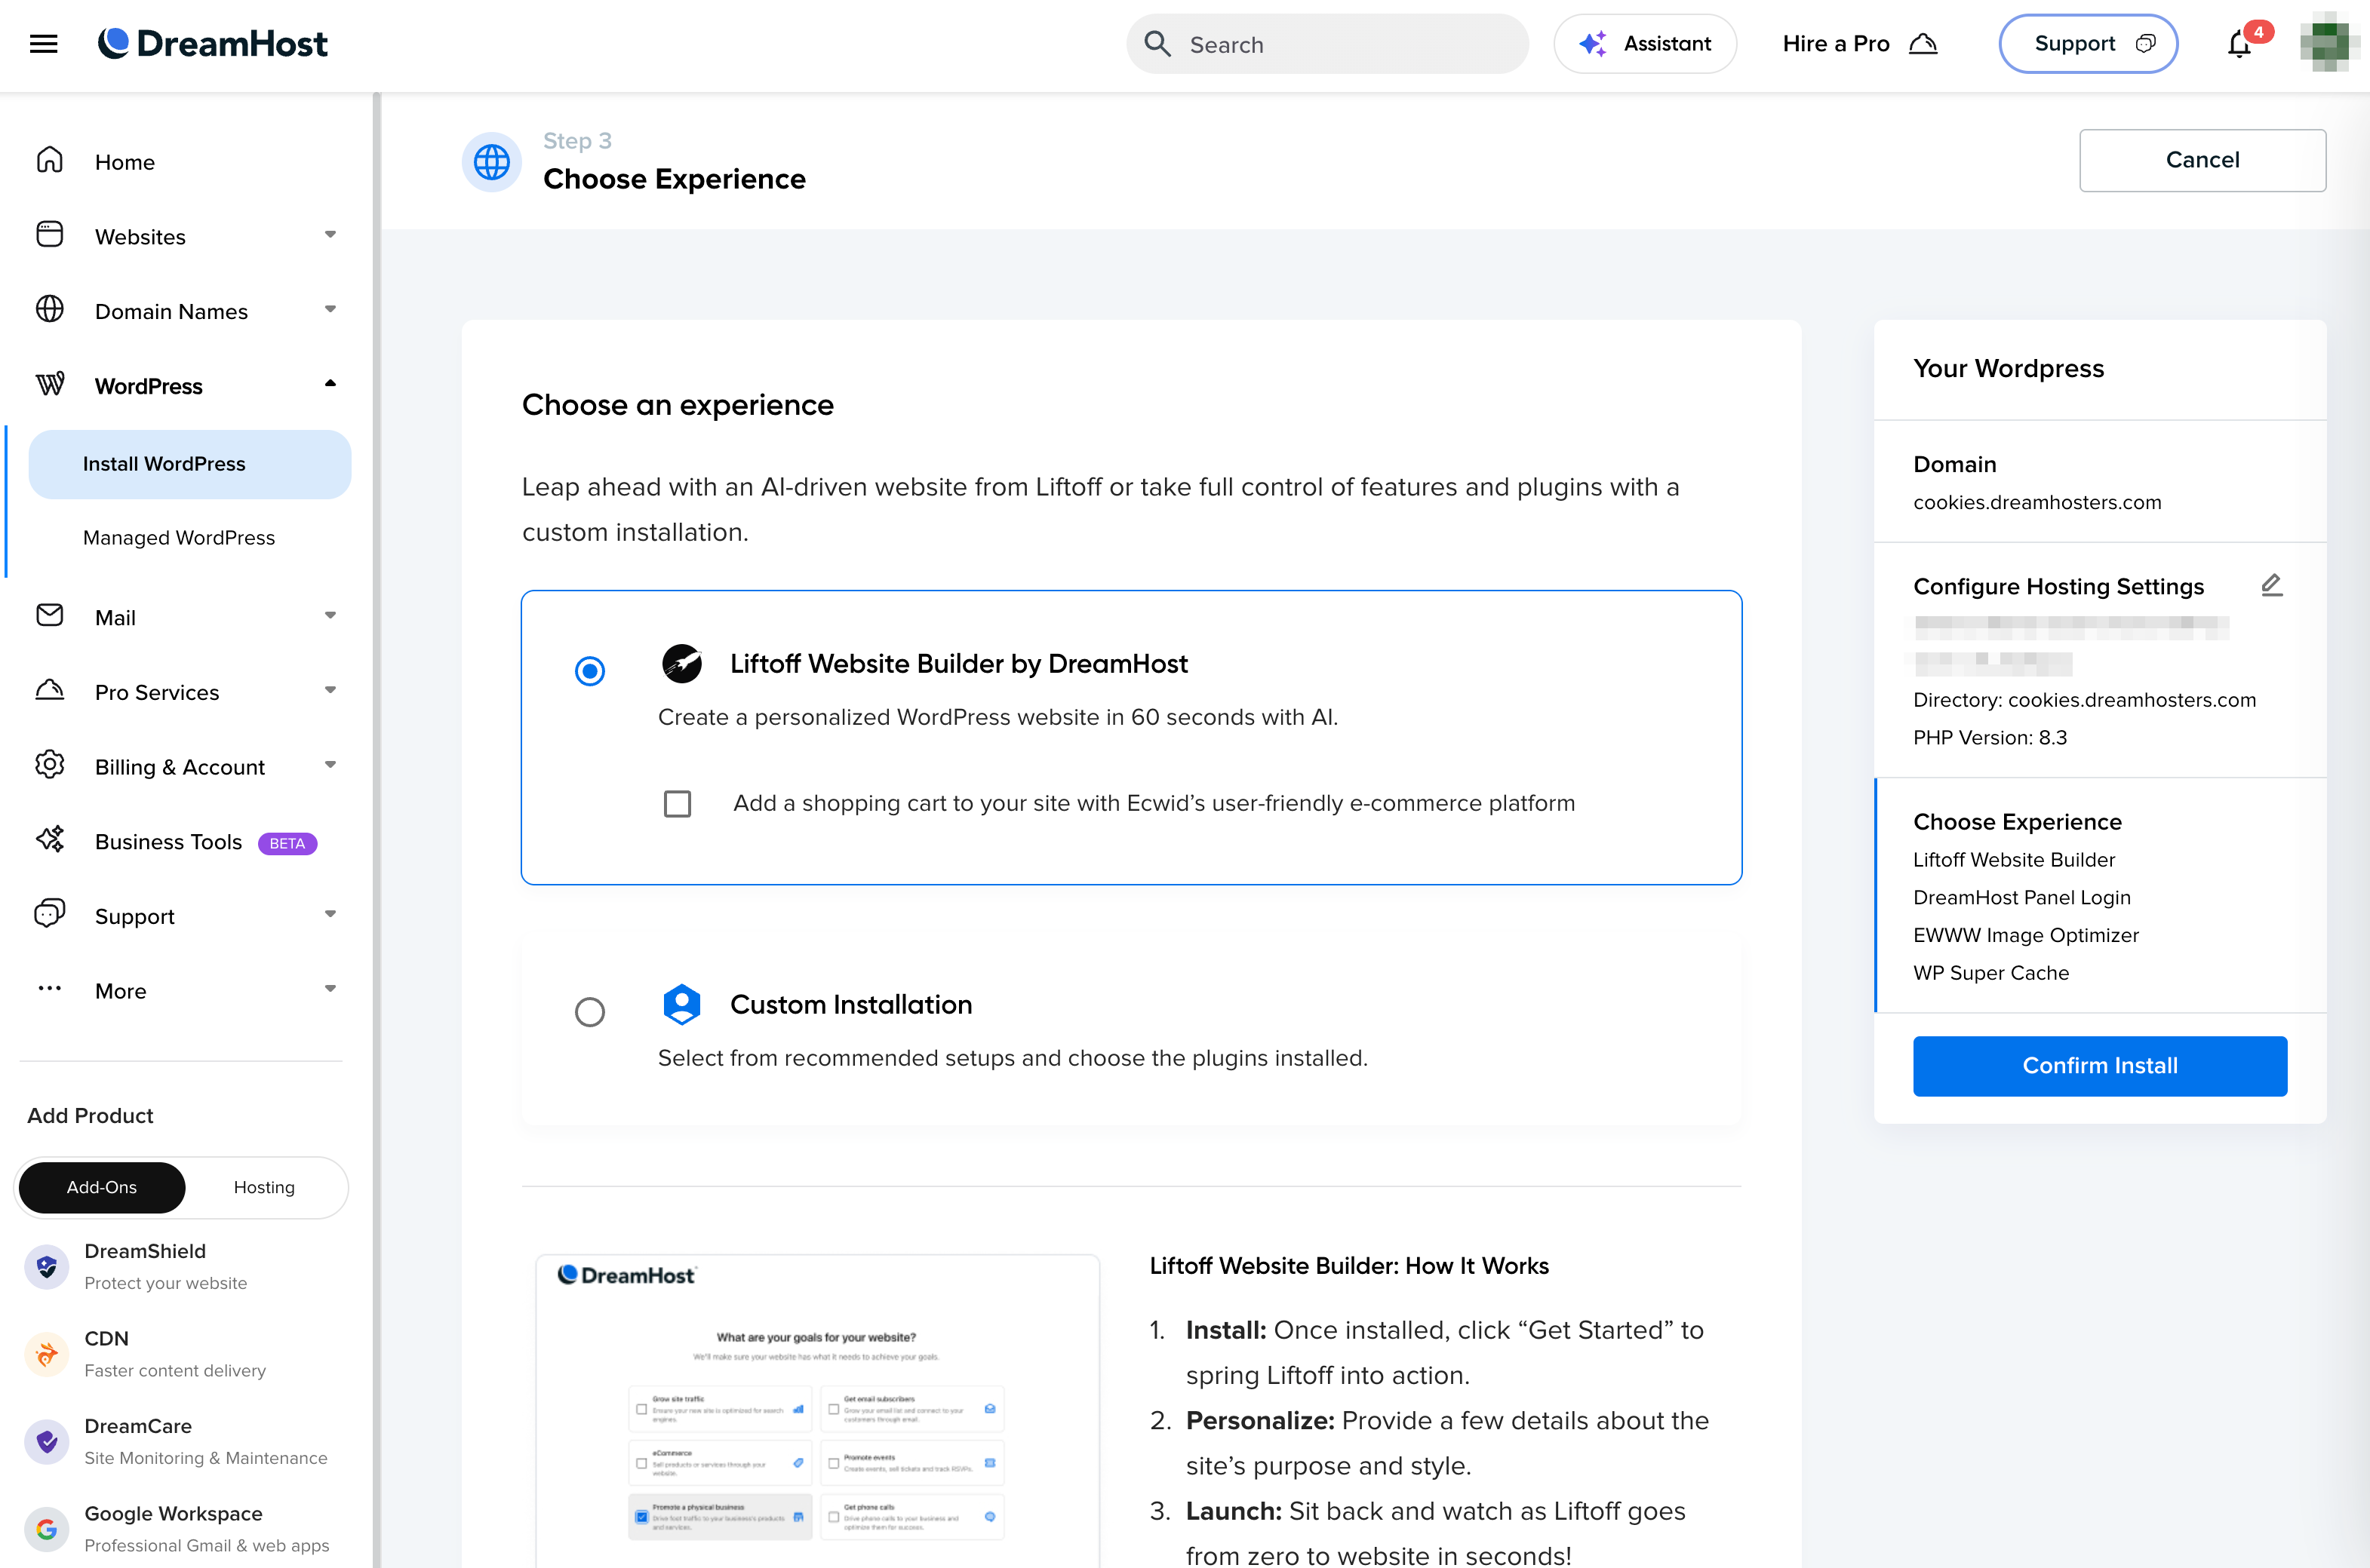Expand the Domain Names menu arrow

pos(330,310)
